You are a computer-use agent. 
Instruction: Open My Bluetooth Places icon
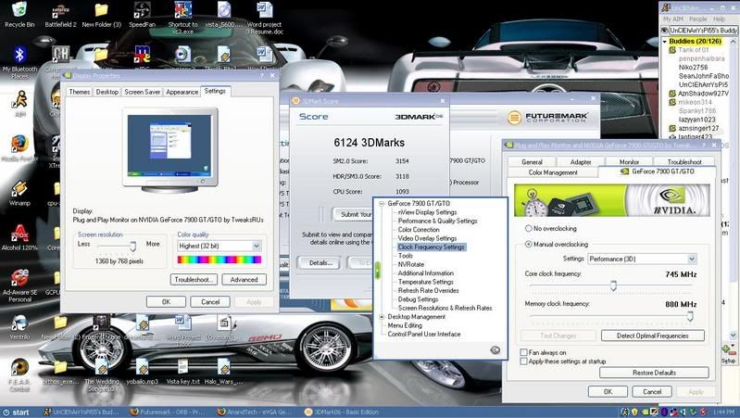coord(19,62)
